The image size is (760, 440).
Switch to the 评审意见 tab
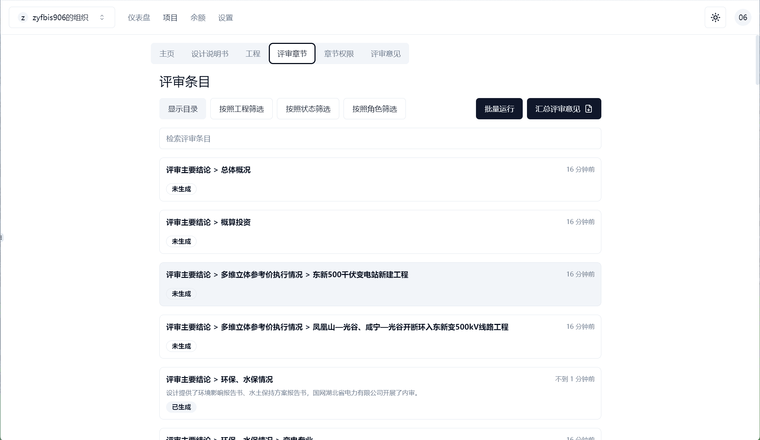click(386, 53)
